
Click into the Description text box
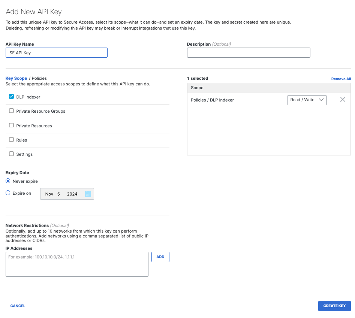tap(249, 53)
